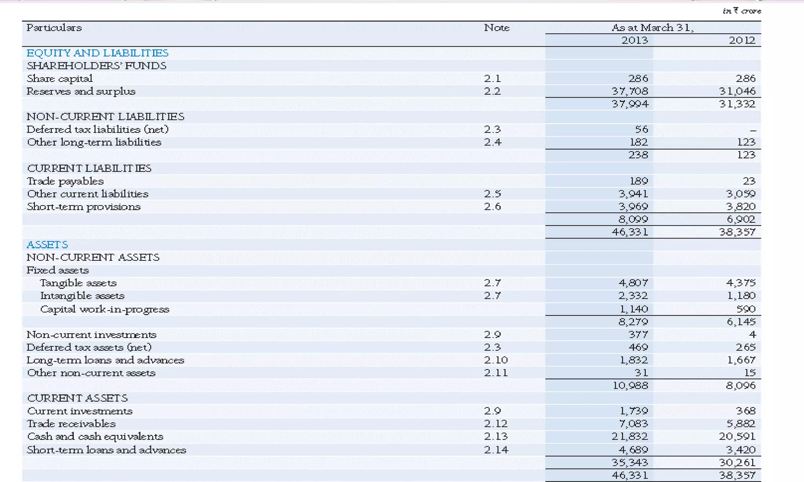Select Cash and cash equivalents label
This screenshot has height=482, width=804.
tap(95, 437)
